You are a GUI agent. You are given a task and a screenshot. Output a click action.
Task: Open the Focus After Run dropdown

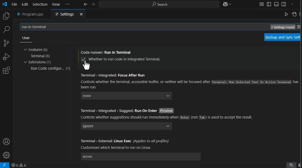point(126,95)
